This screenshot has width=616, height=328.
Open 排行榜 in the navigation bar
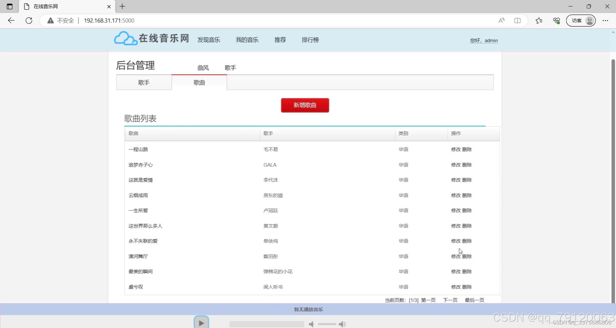point(310,40)
